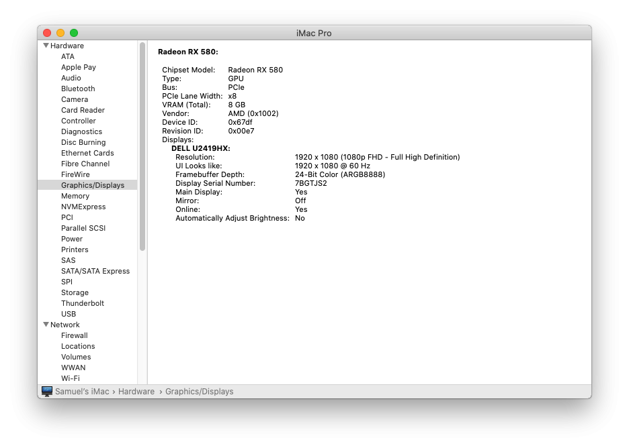Open FireWire hardware info
The height and width of the screenshot is (448, 629).
click(x=75, y=174)
